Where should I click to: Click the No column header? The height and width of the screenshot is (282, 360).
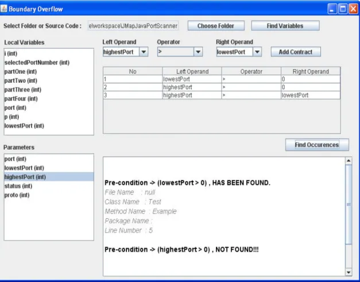133,71
